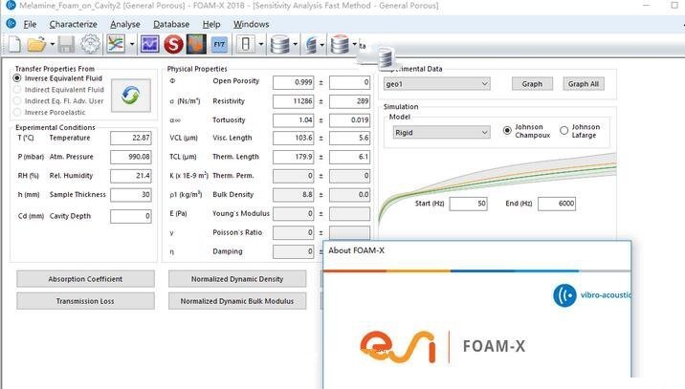Open the Windows menu
Screen dimensions: 685x389
[x=252, y=24]
